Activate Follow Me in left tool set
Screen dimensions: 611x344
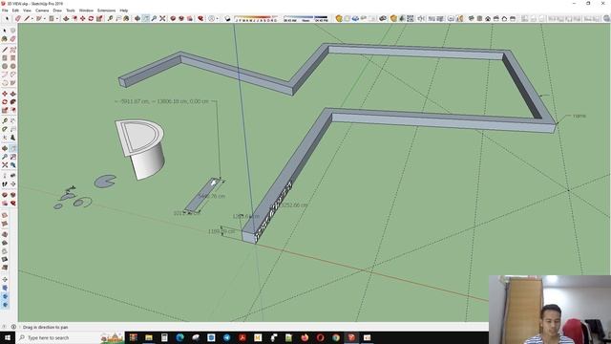[12, 102]
